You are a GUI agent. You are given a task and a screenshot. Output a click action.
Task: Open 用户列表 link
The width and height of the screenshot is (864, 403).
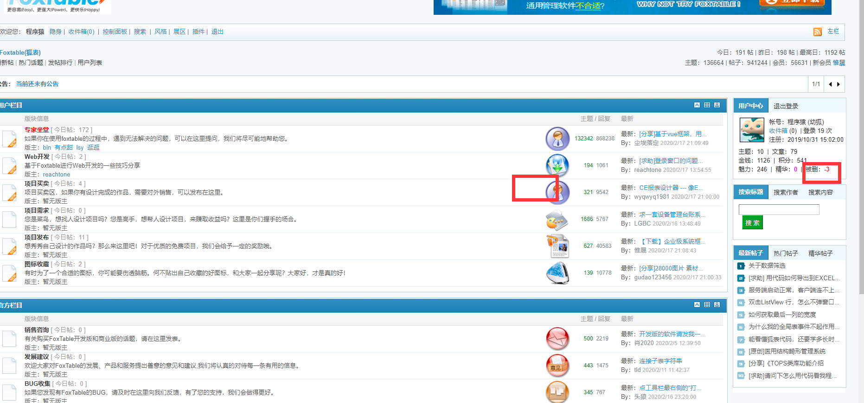[x=90, y=63]
